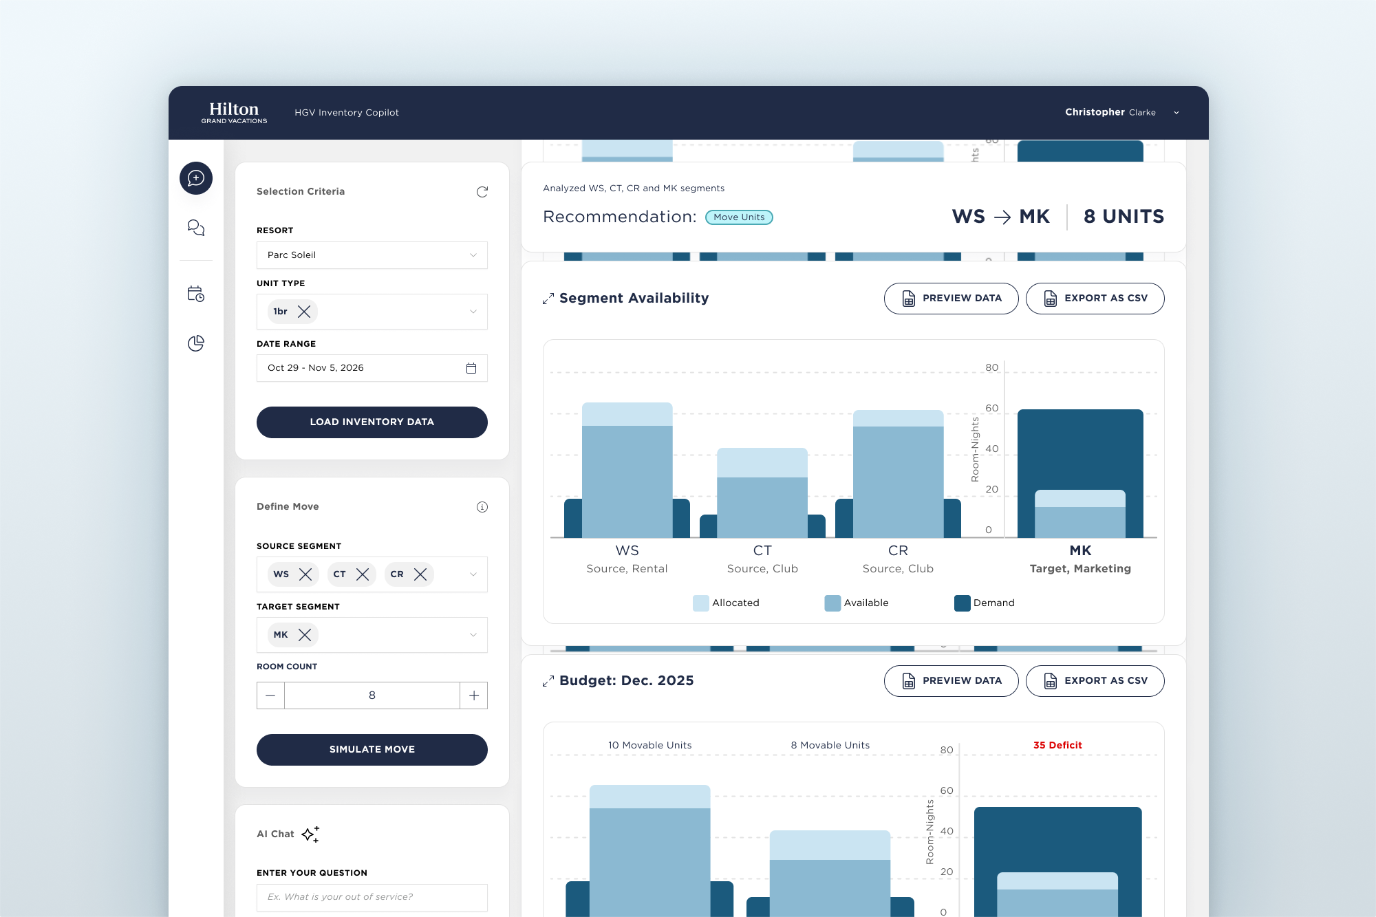Click the date range field Oct 29 - Nov 5, 2026
The width and height of the screenshot is (1376, 917).
point(372,368)
